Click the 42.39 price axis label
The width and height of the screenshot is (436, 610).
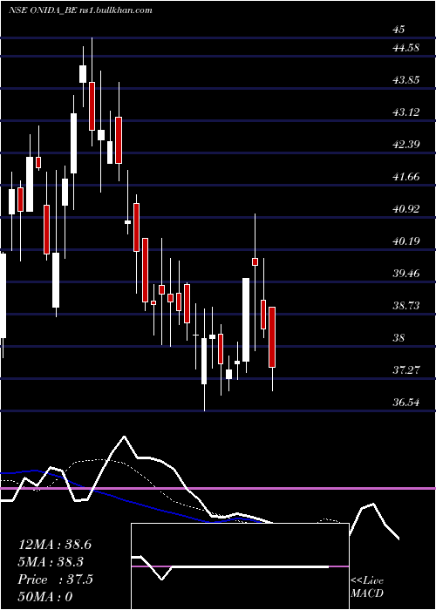[406, 145]
